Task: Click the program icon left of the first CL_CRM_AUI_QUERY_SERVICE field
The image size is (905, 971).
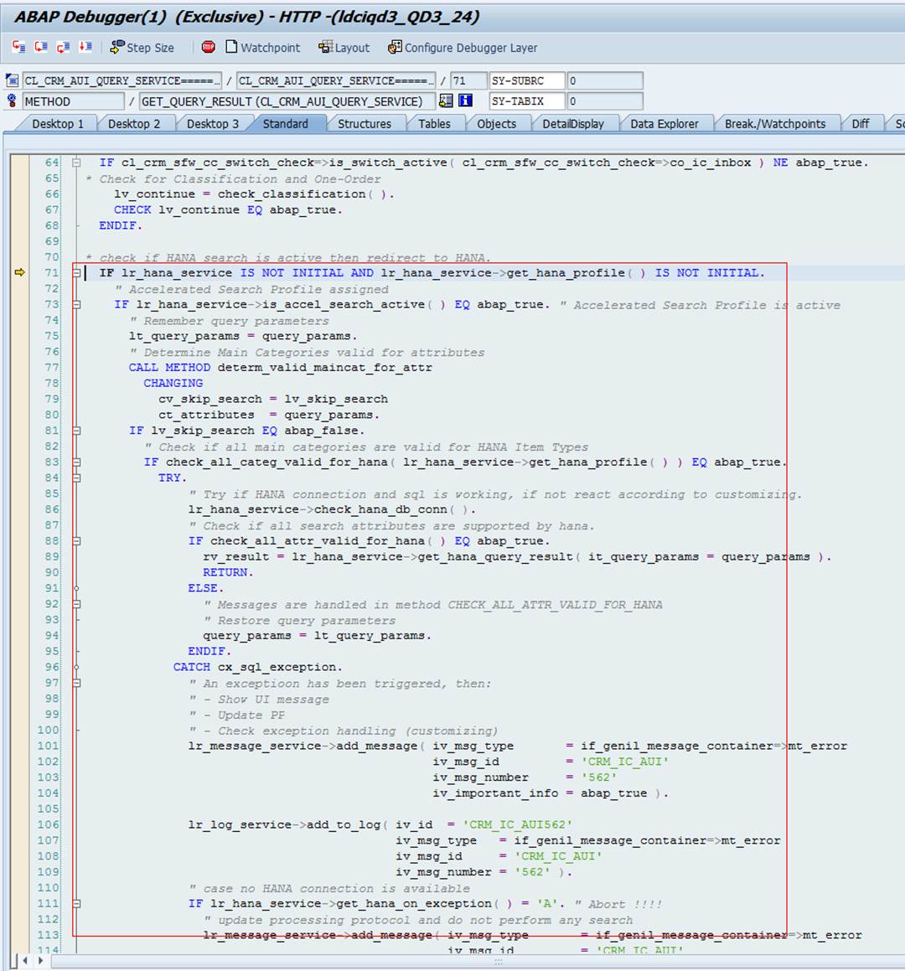Action: coord(12,80)
